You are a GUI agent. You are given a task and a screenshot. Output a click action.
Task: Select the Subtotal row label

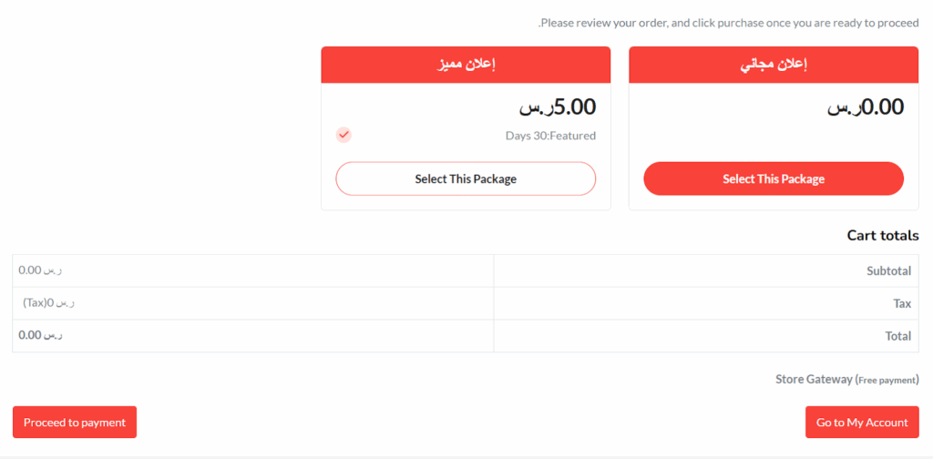[x=888, y=271]
